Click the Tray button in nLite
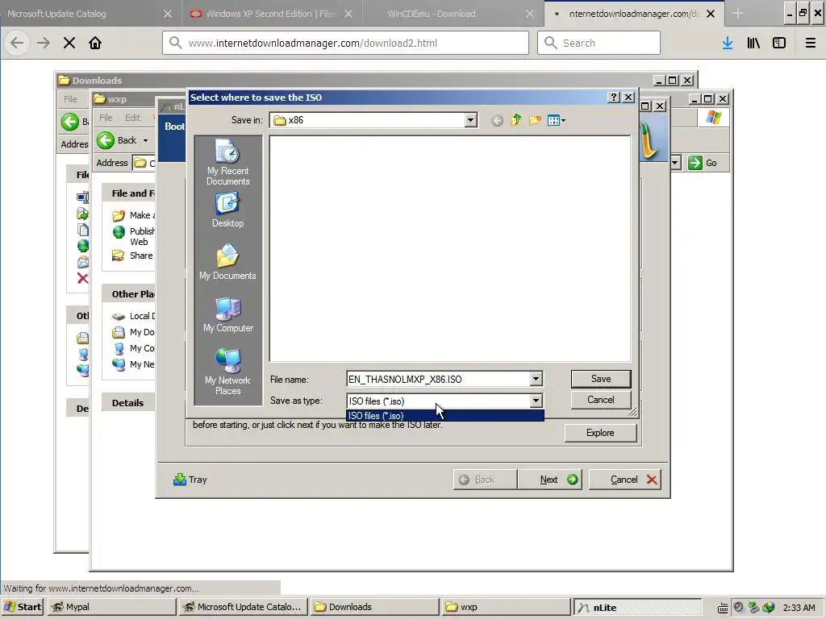This screenshot has width=826, height=619. pyautogui.click(x=190, y=480)
